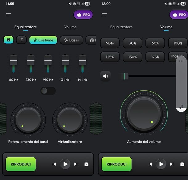Tap muted sound icon in left status bar
This screenshot has width=188, height=180.
point(70,4)
